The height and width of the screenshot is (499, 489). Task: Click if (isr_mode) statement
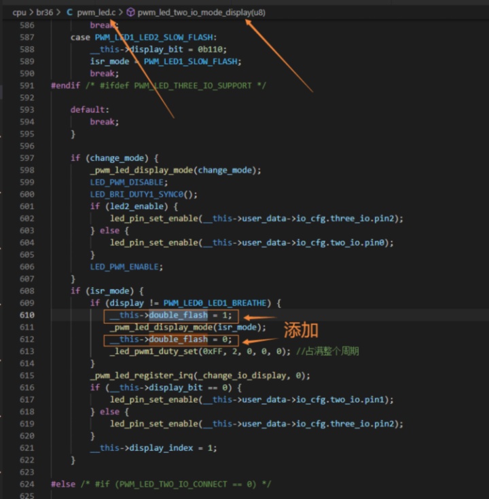tap(107, 291)
